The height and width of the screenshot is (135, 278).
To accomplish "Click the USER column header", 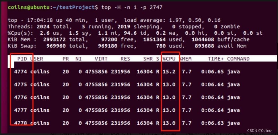I will (x=36, y=59).
